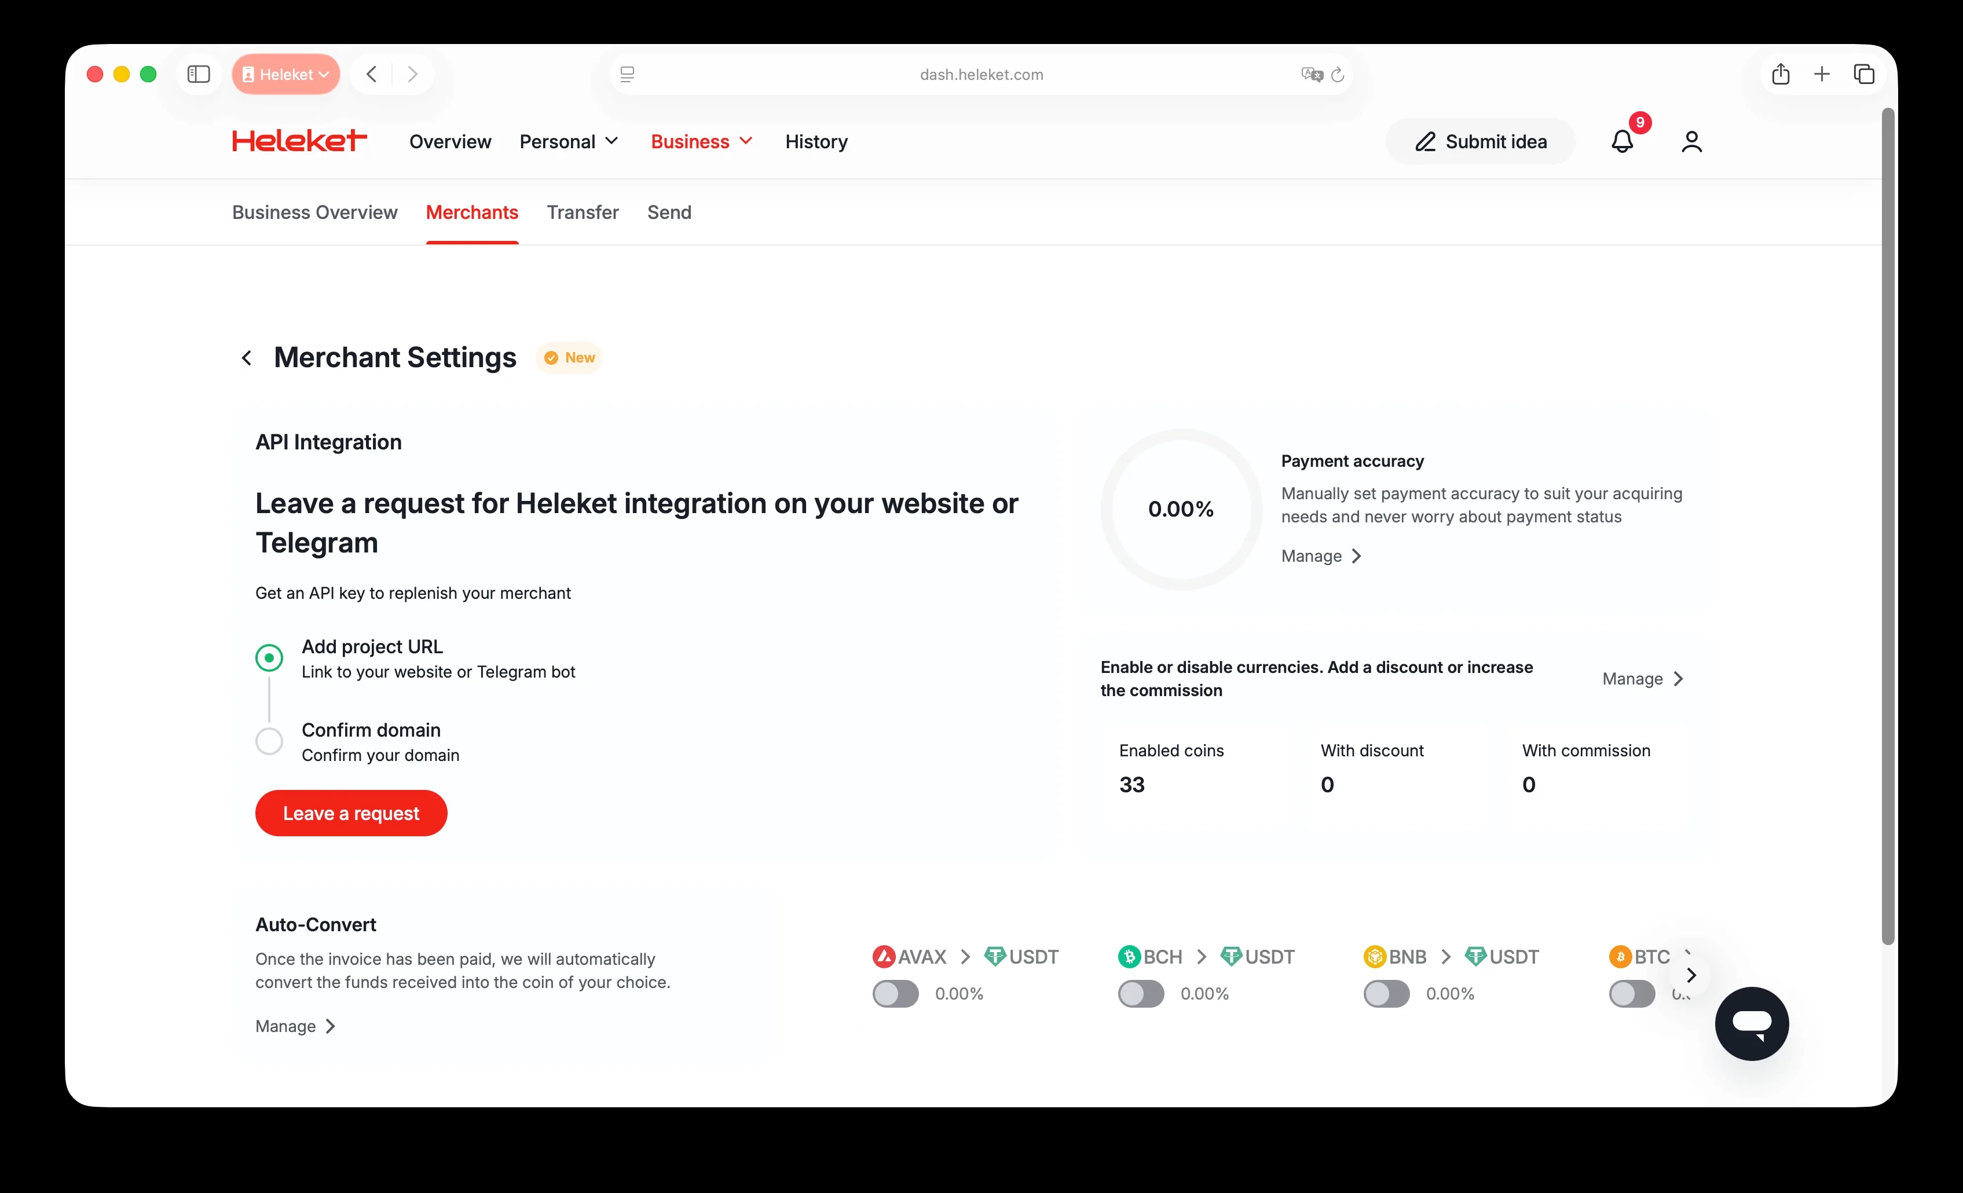This screenshot has height=1193, width=1963.
Task: Open the Heleket profile dropdown in the Safari toolbar
Action: (286, 74)
